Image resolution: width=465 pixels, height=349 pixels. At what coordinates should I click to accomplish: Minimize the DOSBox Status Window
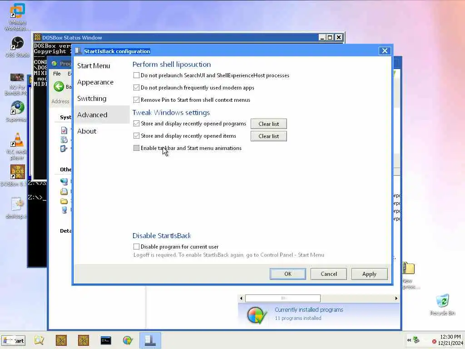click(322, 37)
